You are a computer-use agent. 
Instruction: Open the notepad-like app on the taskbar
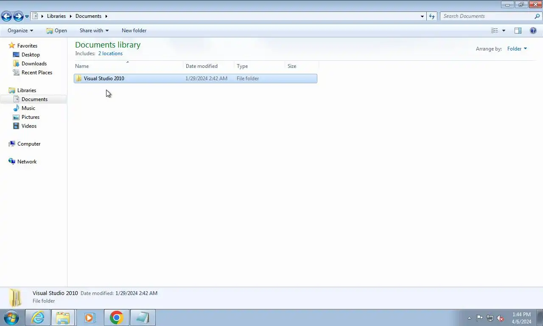[x=143, y=318]
